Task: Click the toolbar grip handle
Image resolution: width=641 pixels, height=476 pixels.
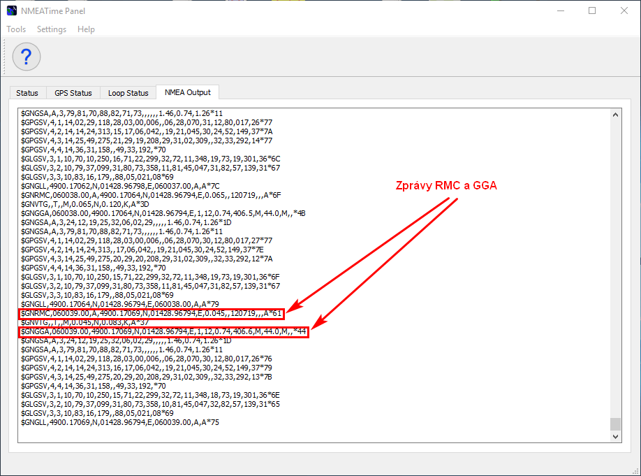Action: pos(6,57)
